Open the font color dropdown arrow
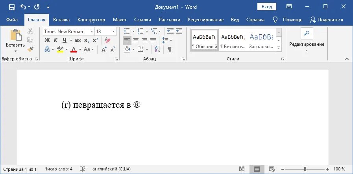353x174 pixels. click(80, 49)
